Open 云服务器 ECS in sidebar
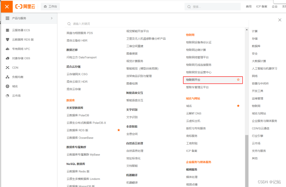Screen dimensions: 286x187 [x=21, y=30]
